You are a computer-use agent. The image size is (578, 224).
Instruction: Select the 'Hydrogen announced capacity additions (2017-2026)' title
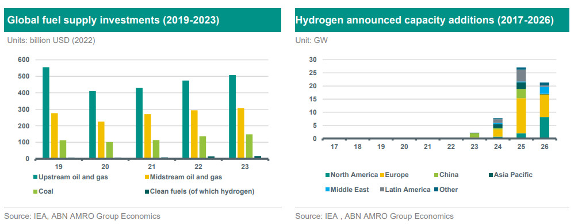pyautogui.click(x=424, y=20)
